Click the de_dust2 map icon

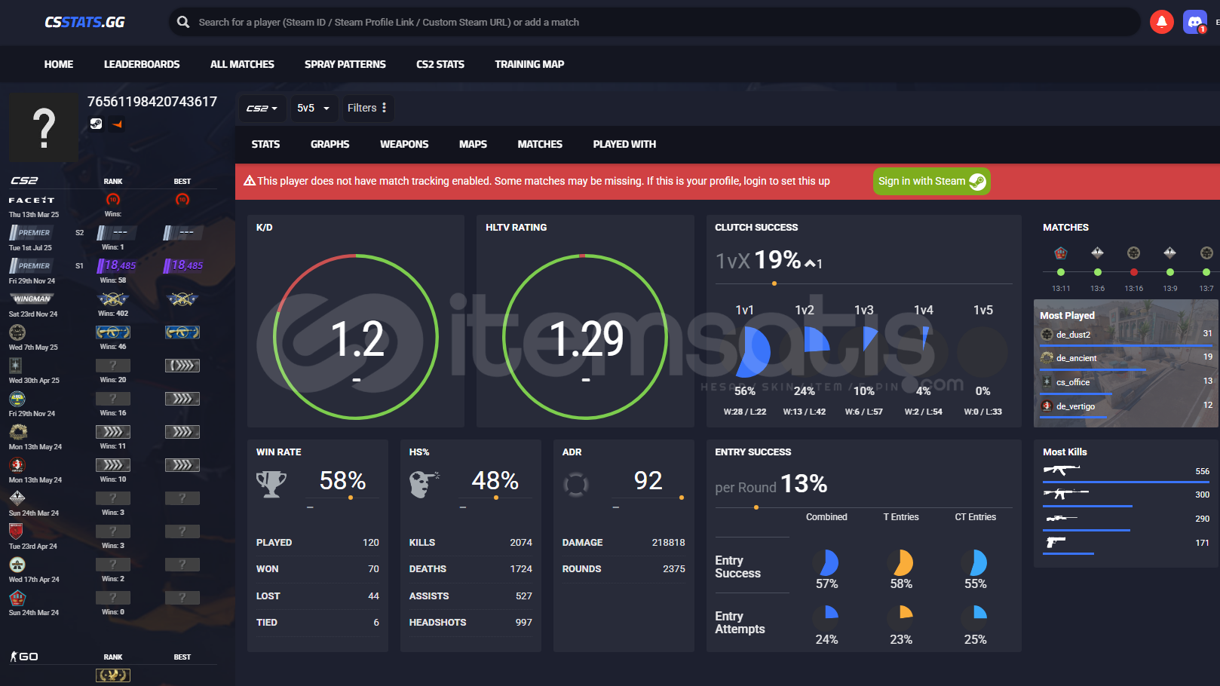(x=1047, y=335)
